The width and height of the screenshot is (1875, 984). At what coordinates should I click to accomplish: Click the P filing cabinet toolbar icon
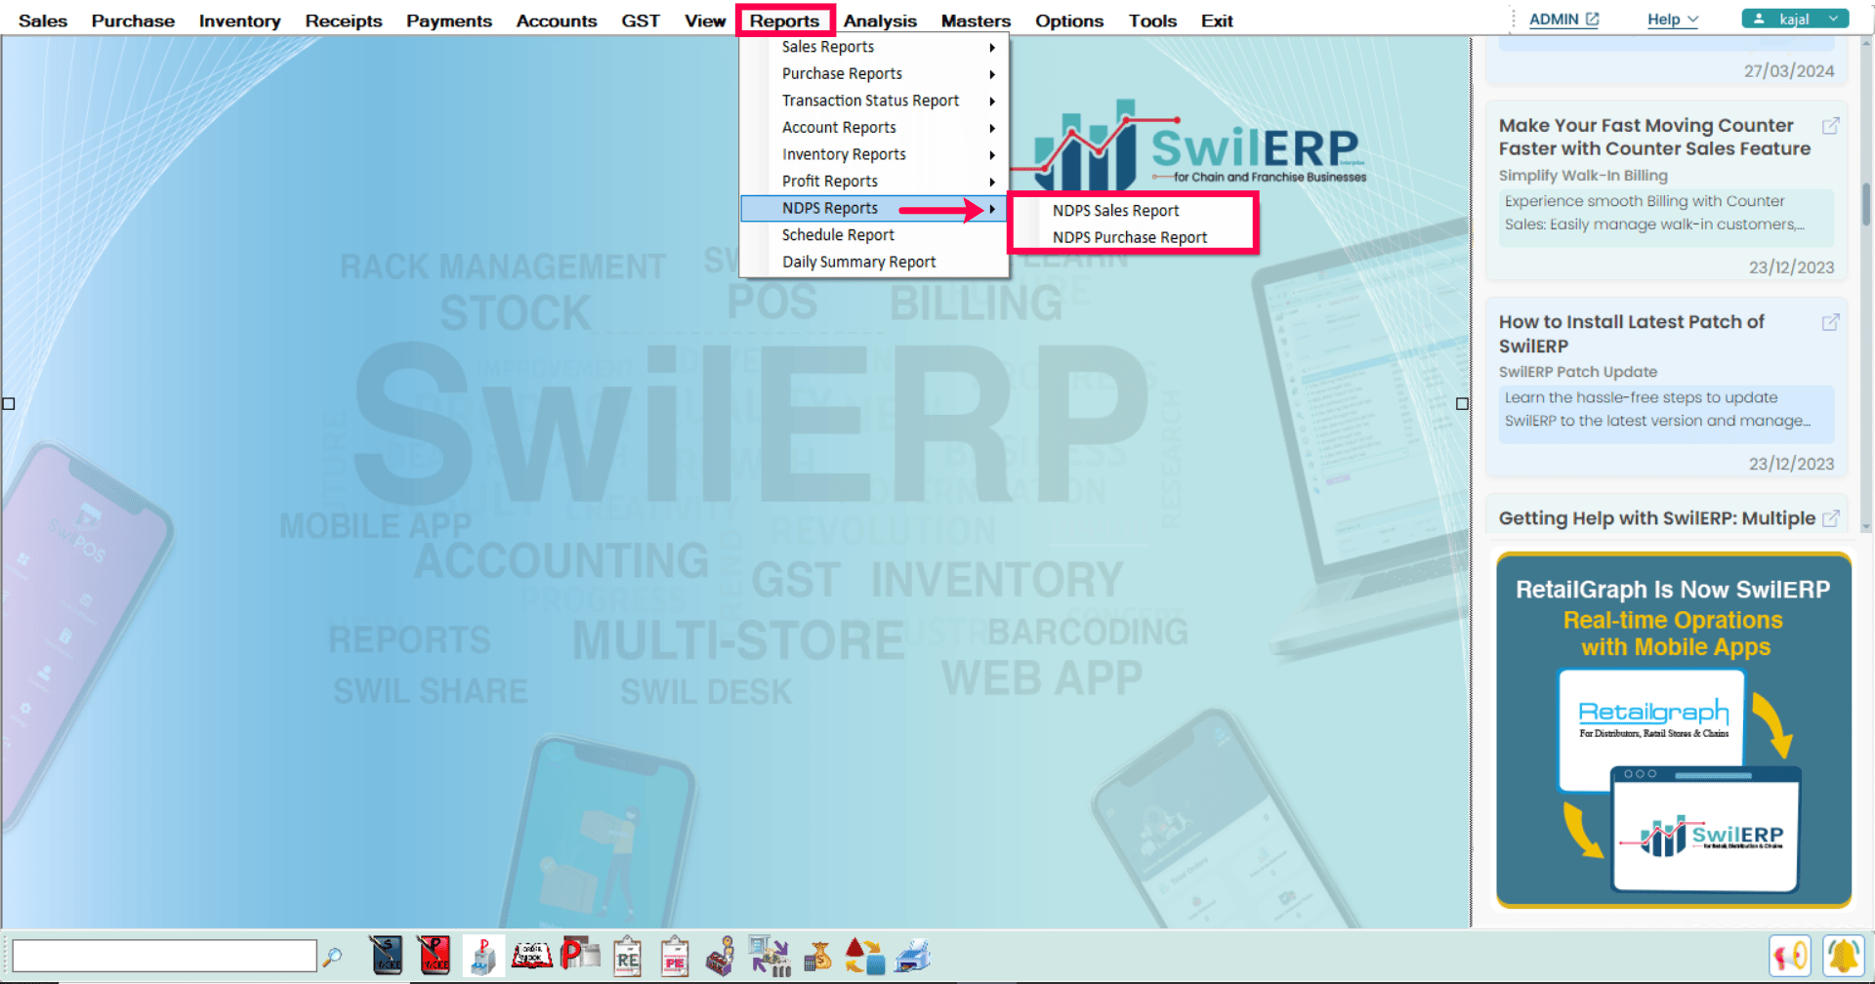[482, 956]
